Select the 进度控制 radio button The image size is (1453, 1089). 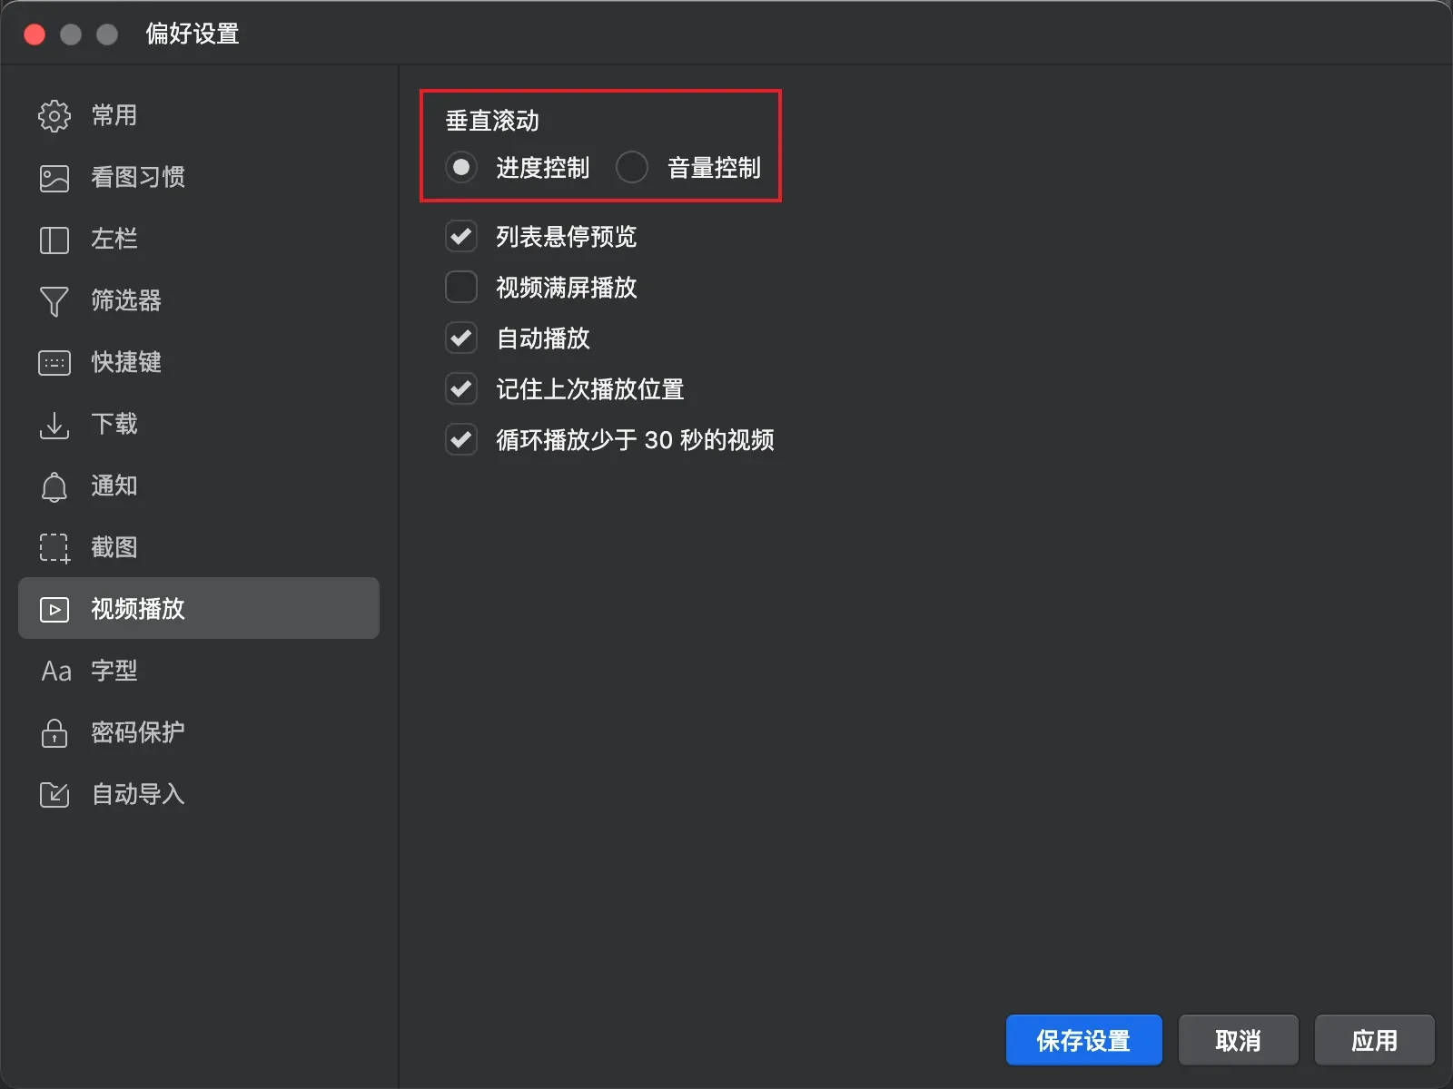[x=461, y=167]
